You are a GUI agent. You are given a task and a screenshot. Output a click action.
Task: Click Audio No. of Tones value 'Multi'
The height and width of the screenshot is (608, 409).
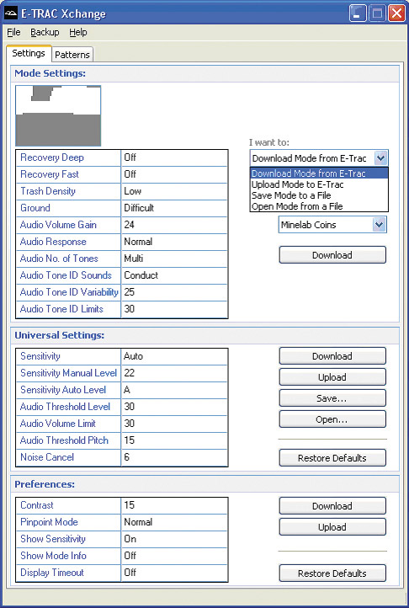(174, 259)
